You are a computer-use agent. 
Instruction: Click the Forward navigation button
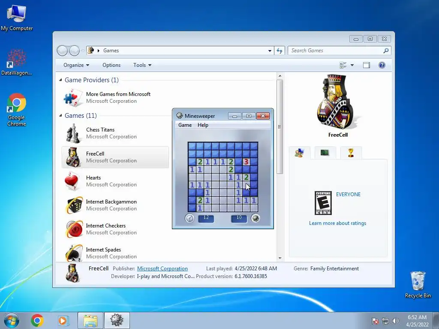coord(74,51)
